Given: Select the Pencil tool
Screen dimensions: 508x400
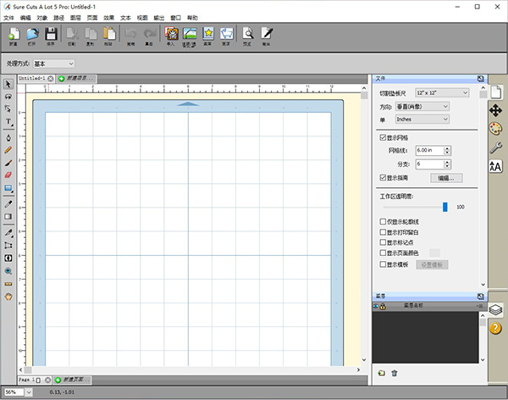Looking at the screenshot, I should pyautogui.click(x=8, y=150).
